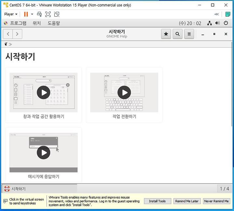This screenshot has width=234, height=211.
Task: Open the GNOME Help hamburger menu
Action: [189, 34]
